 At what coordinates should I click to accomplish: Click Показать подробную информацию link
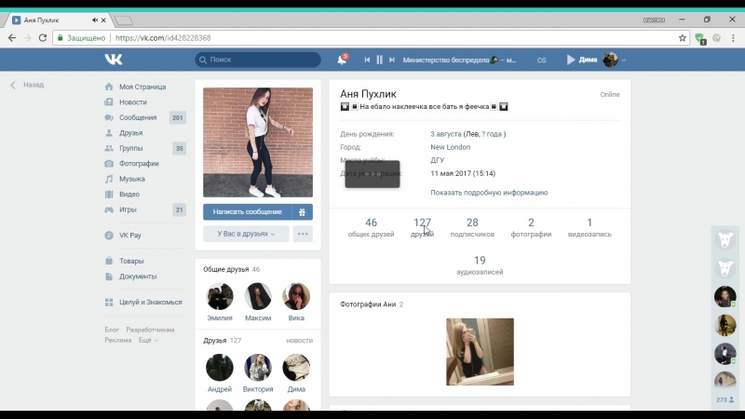click(x=489, y=193)
